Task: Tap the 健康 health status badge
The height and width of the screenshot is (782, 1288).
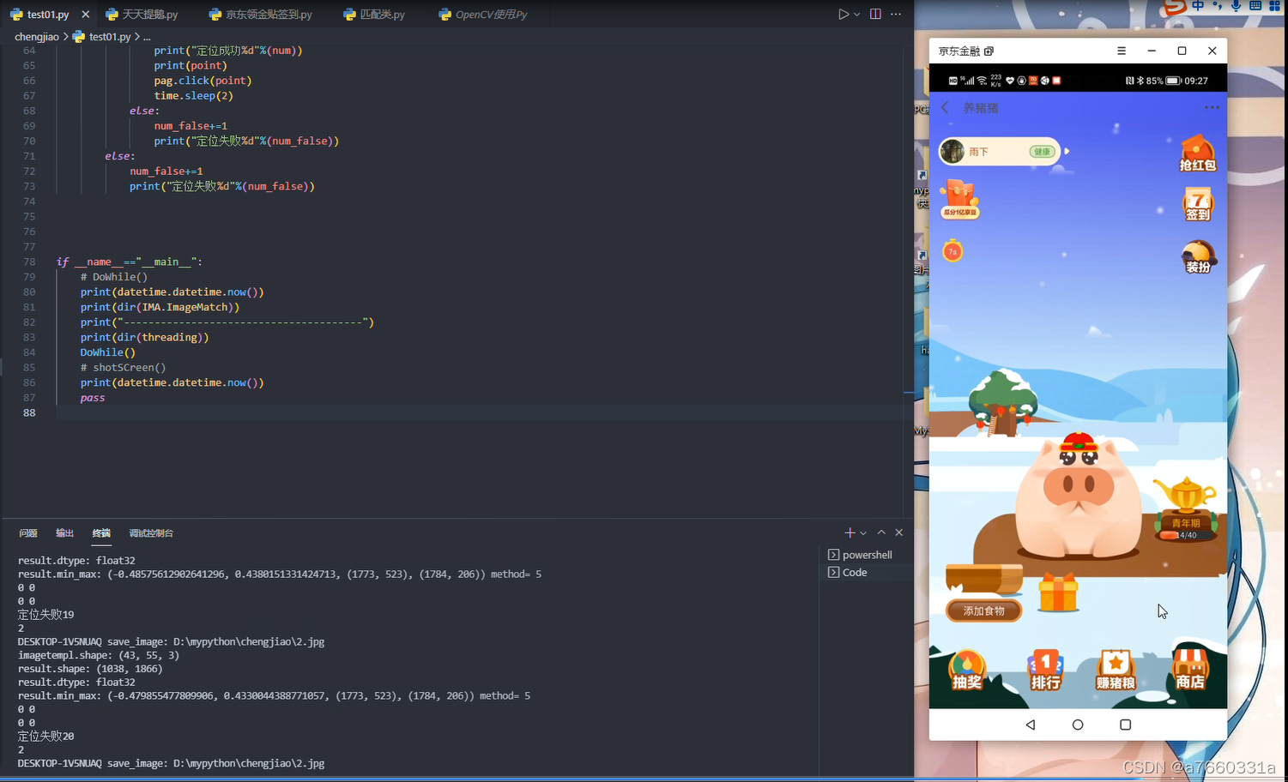Action: tap(1042, 152)
